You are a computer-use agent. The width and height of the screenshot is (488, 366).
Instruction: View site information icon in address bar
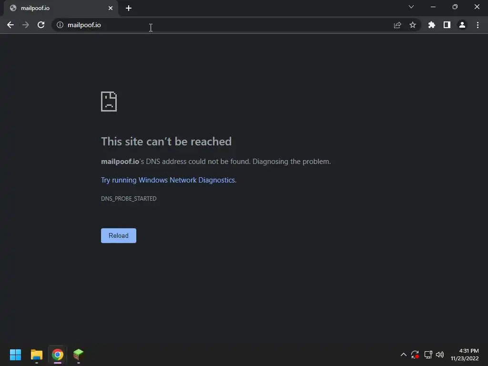[60, 25]
